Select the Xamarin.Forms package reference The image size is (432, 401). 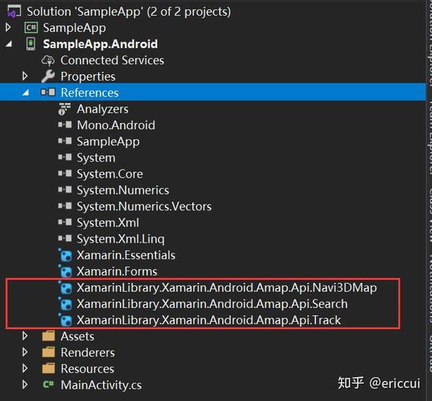(117, 271)
